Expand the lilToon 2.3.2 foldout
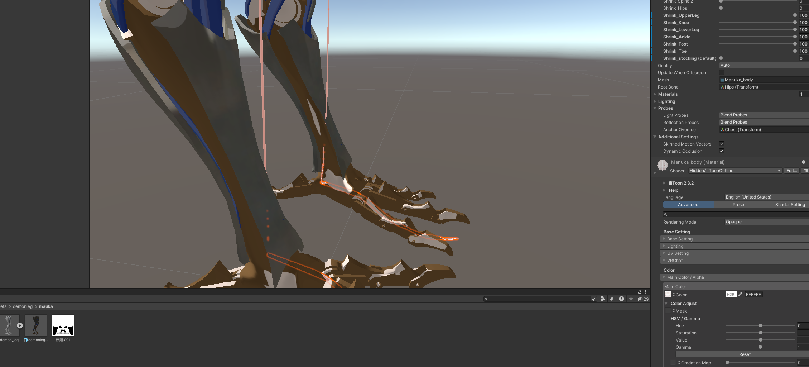Image resolution: width=809 pixels, height=367 pixels. pyautogui.click(x=664, y=183)
